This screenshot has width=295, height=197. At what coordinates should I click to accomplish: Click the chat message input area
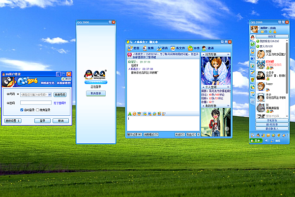(x=163, y=124)
